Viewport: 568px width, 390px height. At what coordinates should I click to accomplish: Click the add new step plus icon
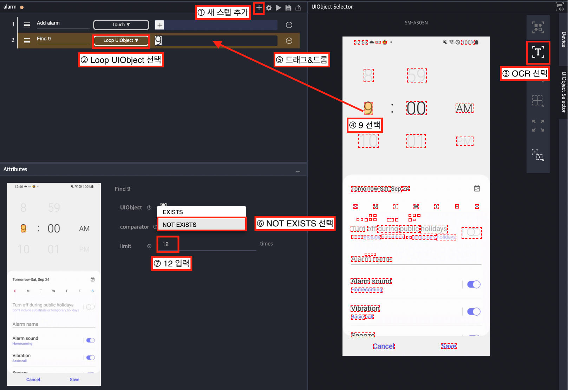coord(259,8)
